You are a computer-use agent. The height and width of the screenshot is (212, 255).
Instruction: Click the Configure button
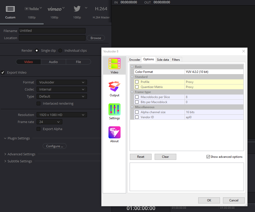54,146
